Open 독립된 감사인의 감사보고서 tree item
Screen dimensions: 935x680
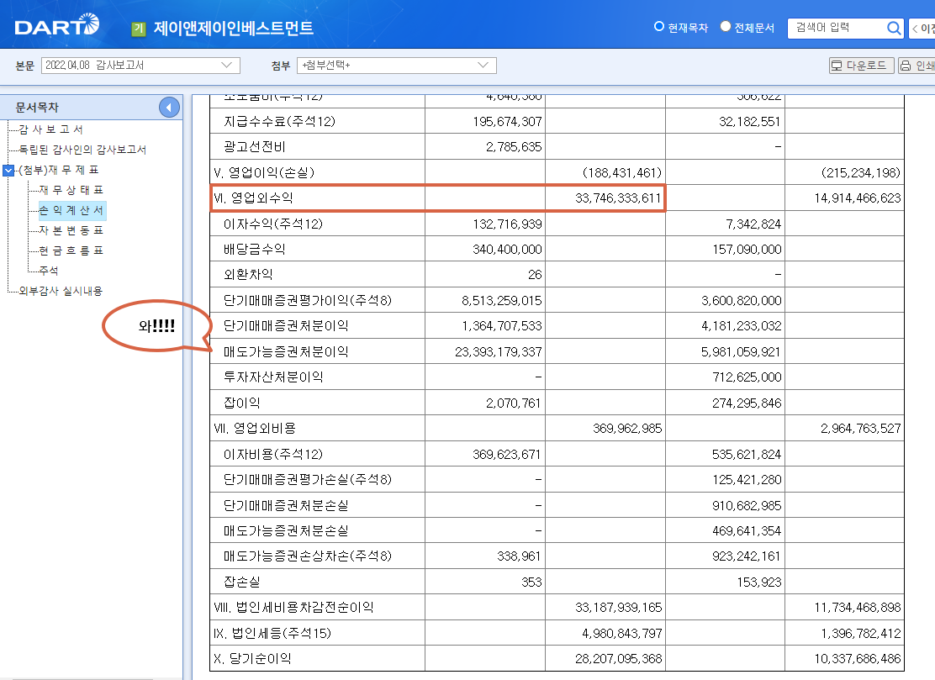82,150
